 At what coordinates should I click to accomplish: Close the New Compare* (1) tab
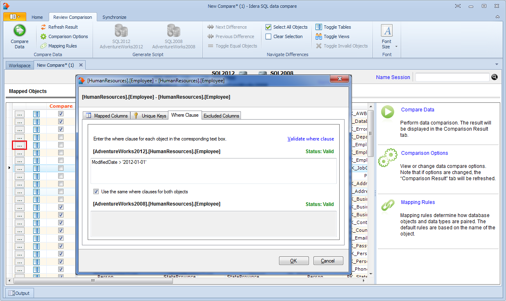(x=81, y=65)
